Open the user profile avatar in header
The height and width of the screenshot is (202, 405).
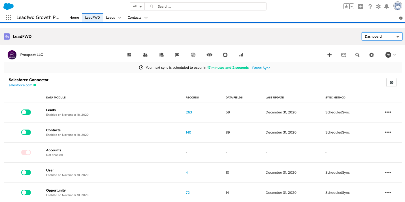[398, 6]
